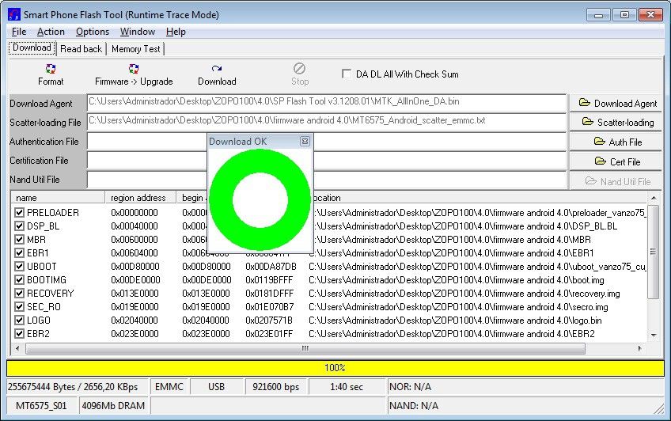Screen dimensions: 671x421
Task: Click the name column header
Action: coord(58,198)
